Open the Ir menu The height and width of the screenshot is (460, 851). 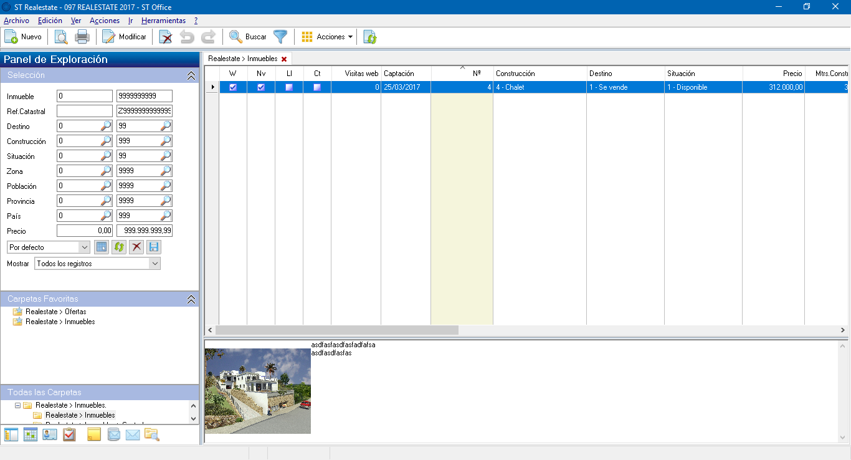click(x=130, y=21)
